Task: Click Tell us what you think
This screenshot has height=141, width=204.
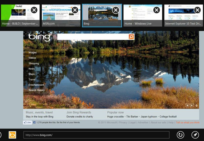Action: coord(188,123)
